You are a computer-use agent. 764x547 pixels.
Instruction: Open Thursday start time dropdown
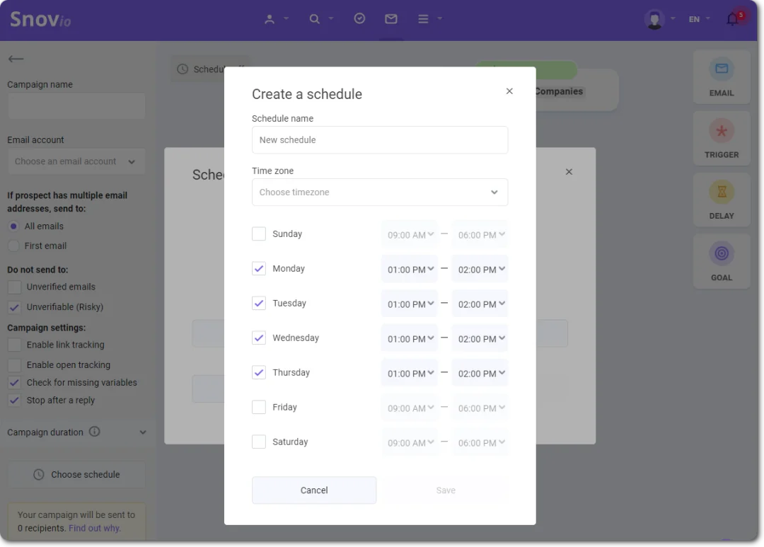pyautogui.click(x=410, y=373)
